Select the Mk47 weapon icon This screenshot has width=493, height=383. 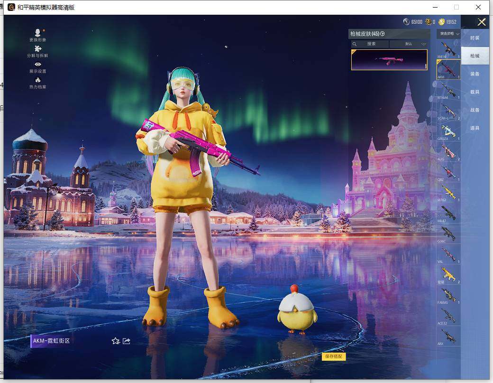[448, 214]
